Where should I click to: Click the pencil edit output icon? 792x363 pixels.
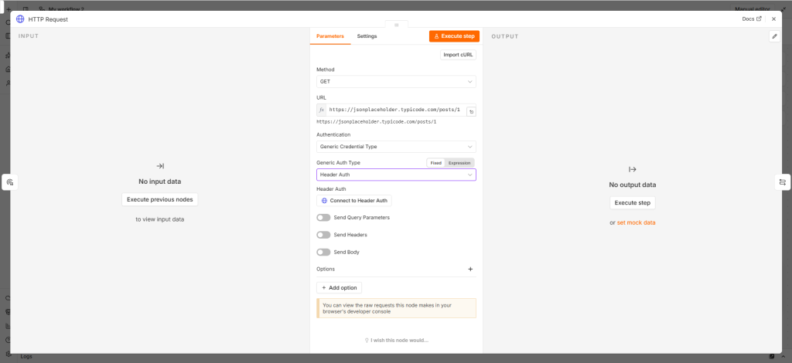coord(774,36)
